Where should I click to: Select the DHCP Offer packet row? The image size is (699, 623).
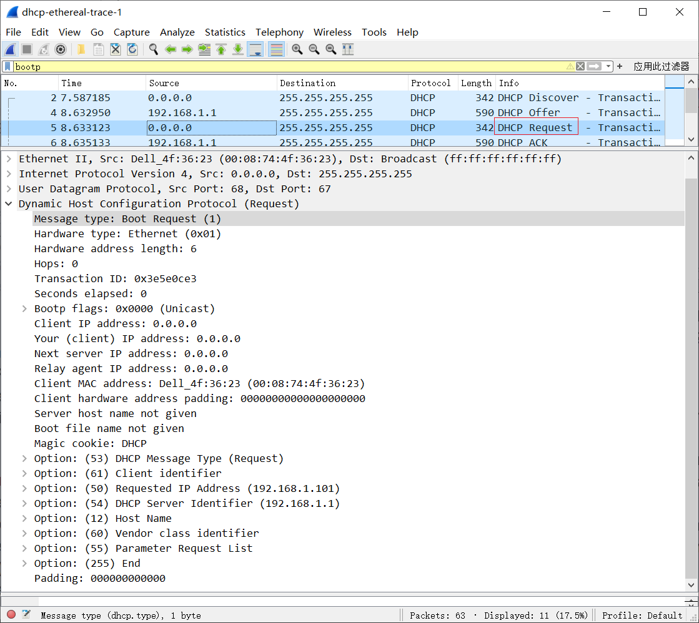pos(332,113)
